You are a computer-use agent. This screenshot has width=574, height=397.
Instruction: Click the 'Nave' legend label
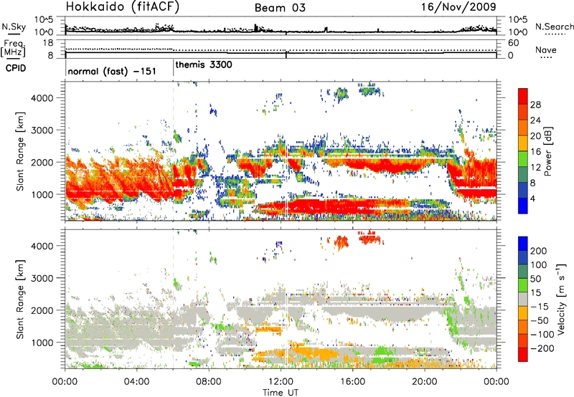coord(546,49)
